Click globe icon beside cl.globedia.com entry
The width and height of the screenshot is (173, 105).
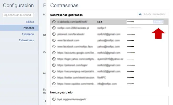click(x=54, y=22)
